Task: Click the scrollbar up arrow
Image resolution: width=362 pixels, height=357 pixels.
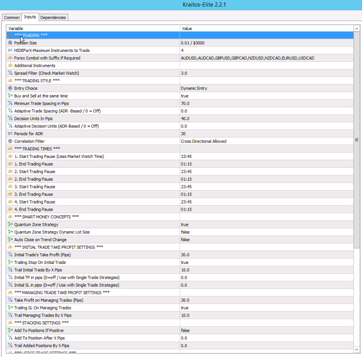Action: coord(356,29)
